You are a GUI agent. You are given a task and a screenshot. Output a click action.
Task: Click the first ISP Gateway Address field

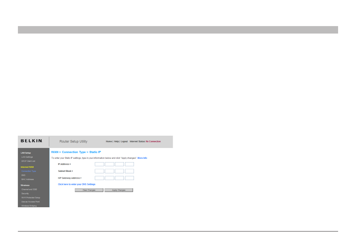(99, 178)
